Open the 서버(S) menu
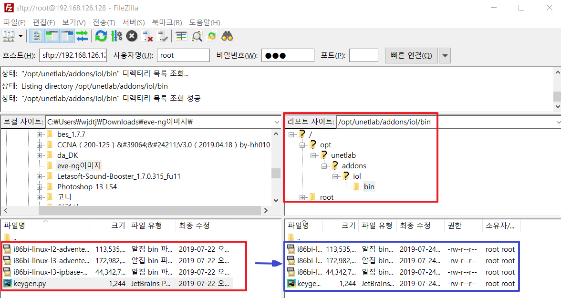Screen dimensions: 561x298 pos(134,22)
